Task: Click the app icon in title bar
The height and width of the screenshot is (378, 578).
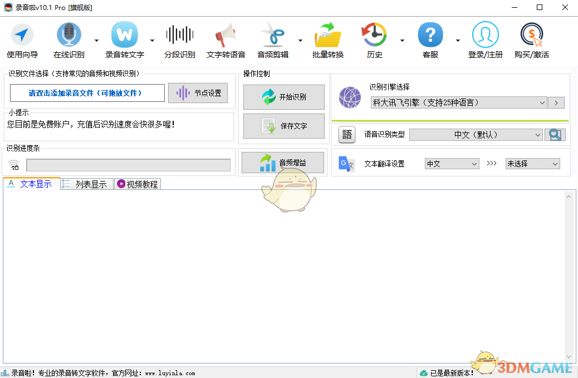Action: coord(8,7)
